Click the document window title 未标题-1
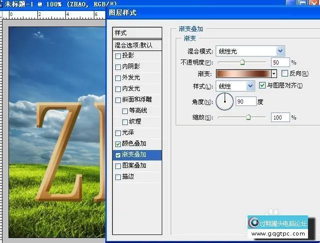Viewport: 320px width, 243px height. [19, 4]
